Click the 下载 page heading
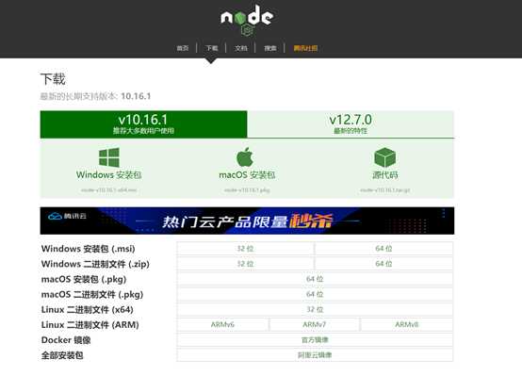522x376 pixels. [x=53, y=79]
